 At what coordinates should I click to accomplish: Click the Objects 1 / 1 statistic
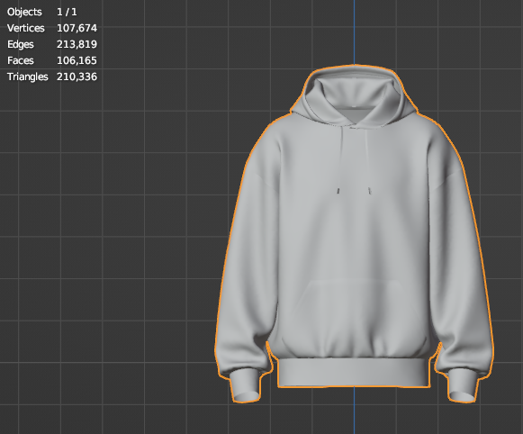point(42,12)
